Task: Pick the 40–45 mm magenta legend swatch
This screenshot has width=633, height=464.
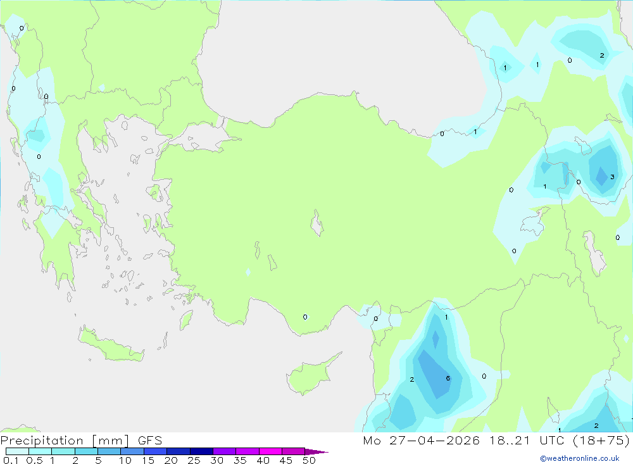Action: [x=270, y=451]
